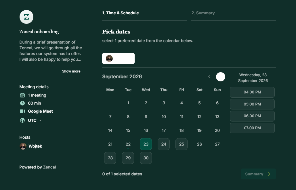The width and height of the screenshot is (296, 190).
Task: Click the September 2026 month heading
Action: (122, 77)
